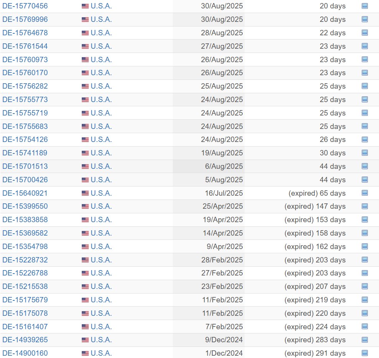379x358 pixels.
Task: Click the icon in the DE-15228732 row
Action: [365, 260]
